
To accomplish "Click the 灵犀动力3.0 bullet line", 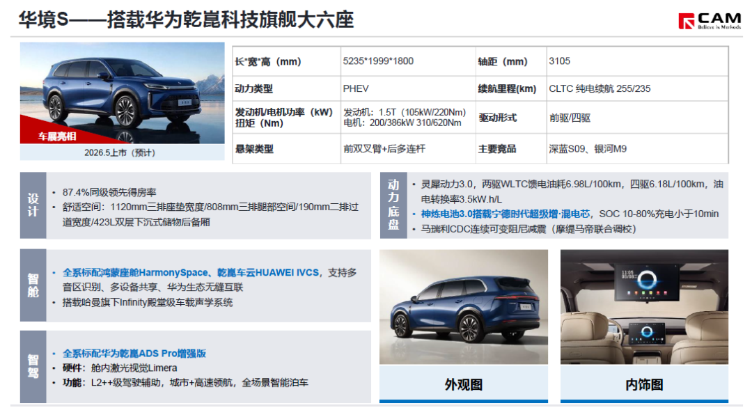I will click(x=572, y=191).
